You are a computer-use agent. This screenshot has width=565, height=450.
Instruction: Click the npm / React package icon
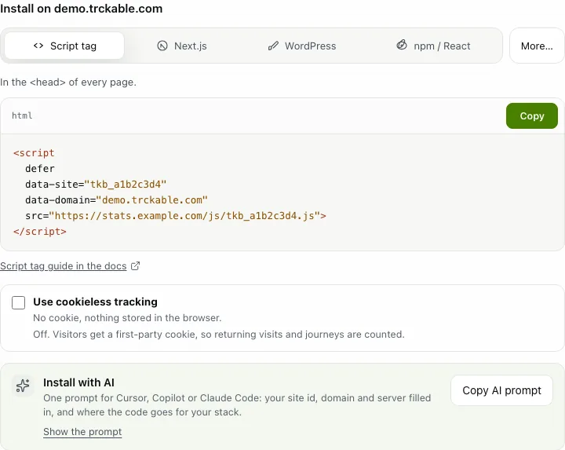click(402, 45)
